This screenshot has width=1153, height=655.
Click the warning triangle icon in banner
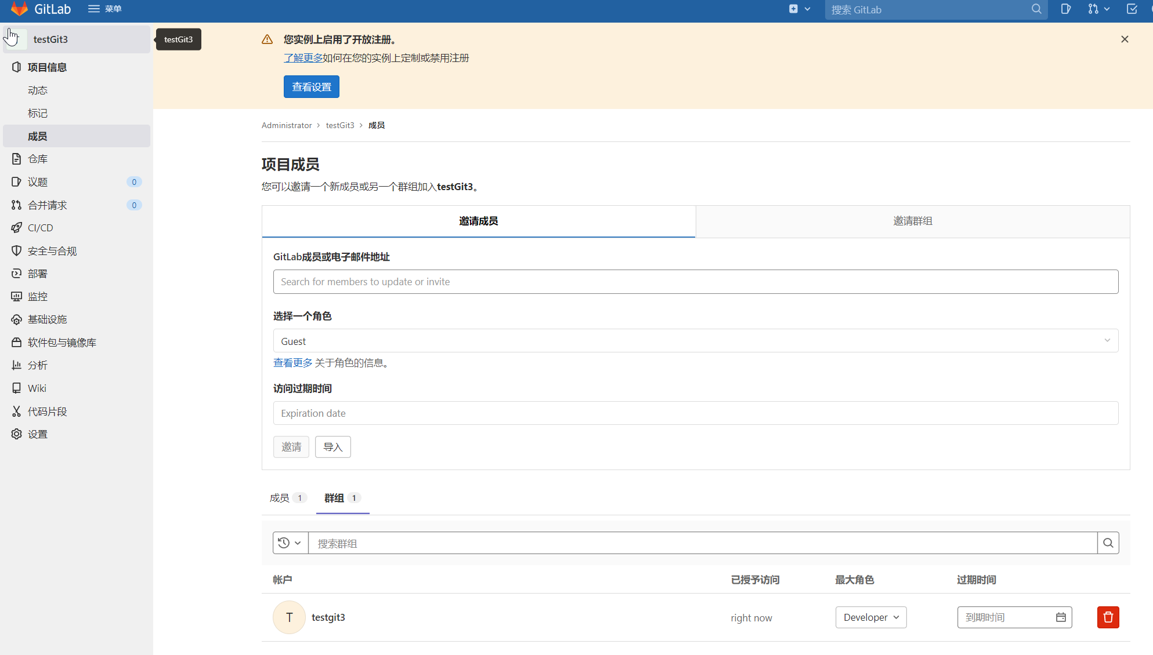267,39
